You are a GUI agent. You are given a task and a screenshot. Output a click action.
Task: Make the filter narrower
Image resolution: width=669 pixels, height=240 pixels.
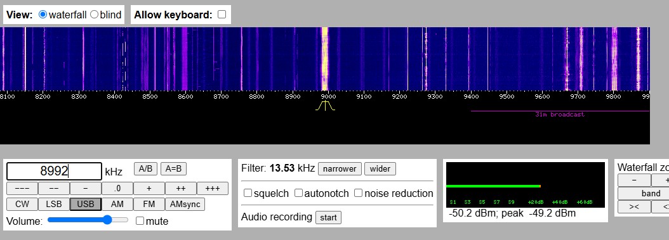click(x=340, y=169)
